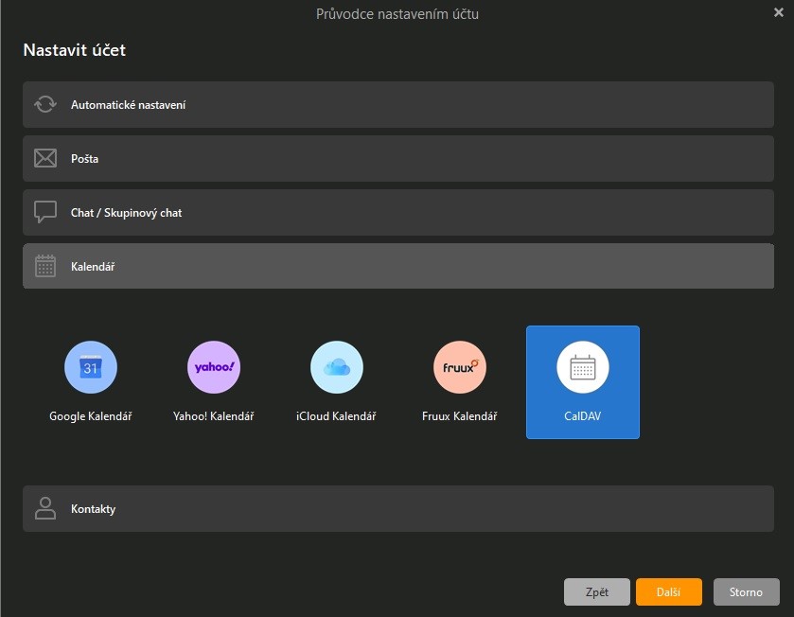This screenshot has height=617, width=794.
Task: Close the Průvodce nastavením účtu dialog
Action: pyautogui.click(x=778, y=12)
